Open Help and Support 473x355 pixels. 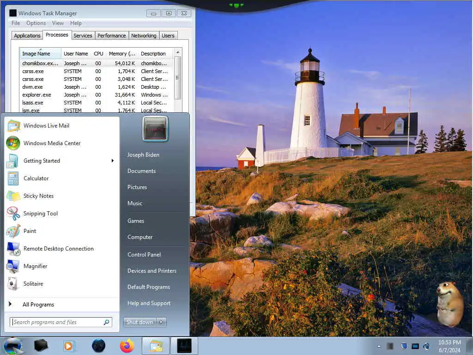click(x=149, y=303)
